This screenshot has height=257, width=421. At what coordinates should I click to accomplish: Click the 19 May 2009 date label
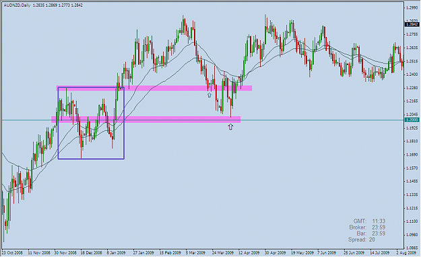pyautogui.click(x=302, y=253)
